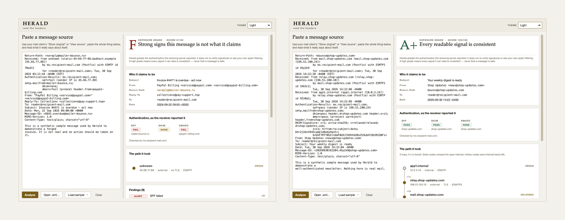Expand Load sample menu in left window
Viewport: 565px width, 220px height.
point(78,195)
